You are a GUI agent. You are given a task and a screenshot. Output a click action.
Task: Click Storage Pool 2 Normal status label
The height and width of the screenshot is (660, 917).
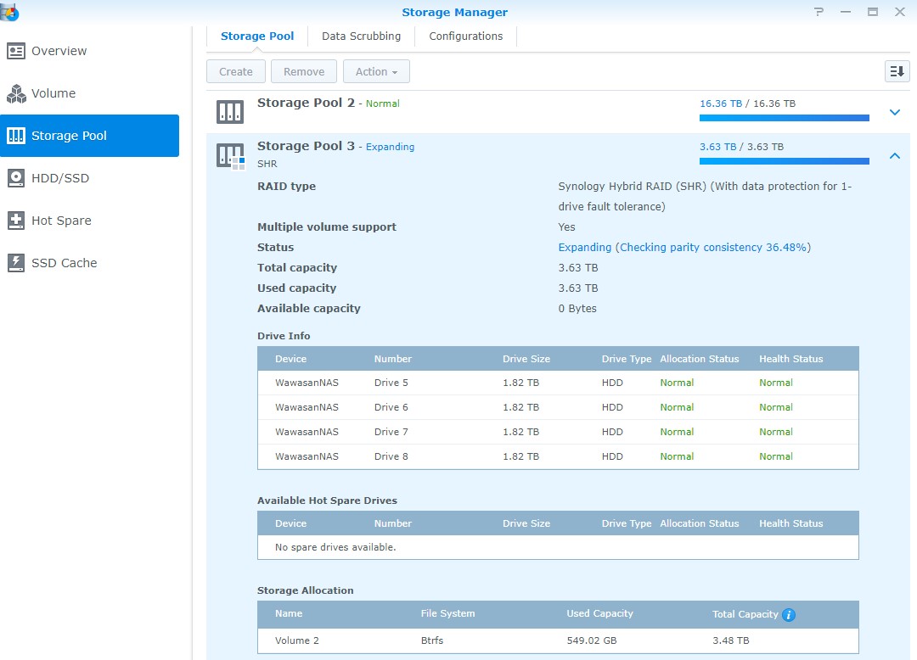(x=382, y=103)
